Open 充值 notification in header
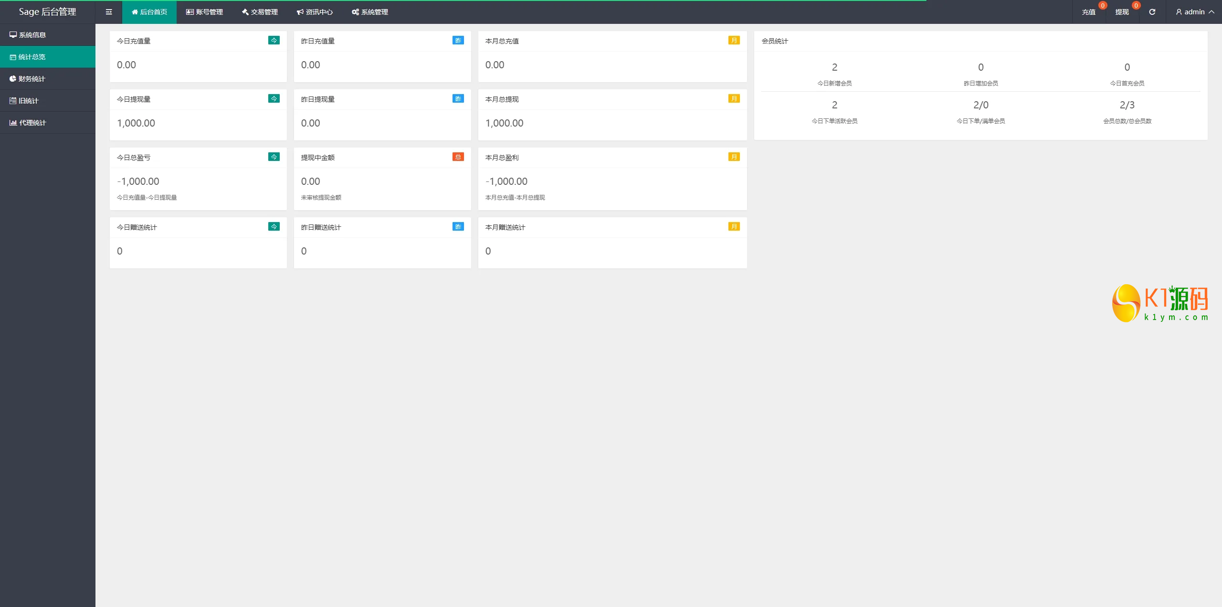The width and height of the screenshot is (1222, 607). pos(1088,12)
